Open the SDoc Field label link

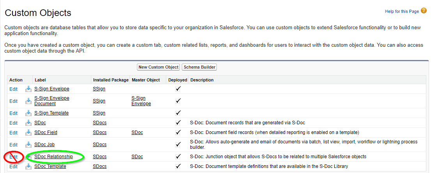point(46,132)
